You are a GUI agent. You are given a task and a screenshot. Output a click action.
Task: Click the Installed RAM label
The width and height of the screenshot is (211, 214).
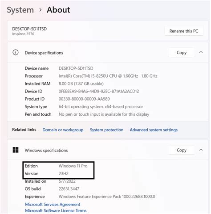tap(37, 84)
